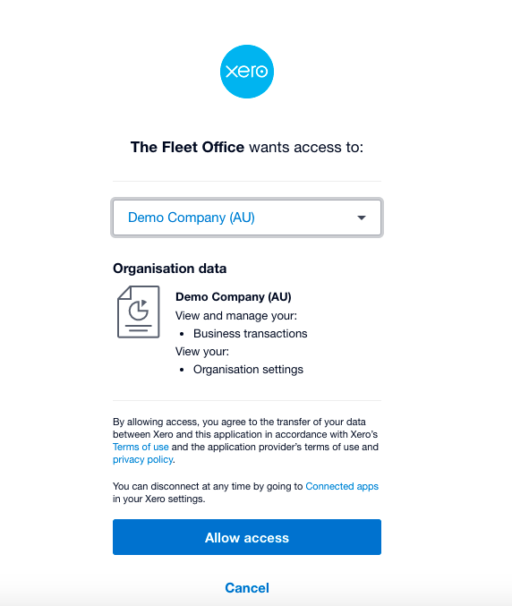The width and height of the screenshot is (512, 606).
Task: Click the organisation data report document icon
Action: [x=139, y=312]
